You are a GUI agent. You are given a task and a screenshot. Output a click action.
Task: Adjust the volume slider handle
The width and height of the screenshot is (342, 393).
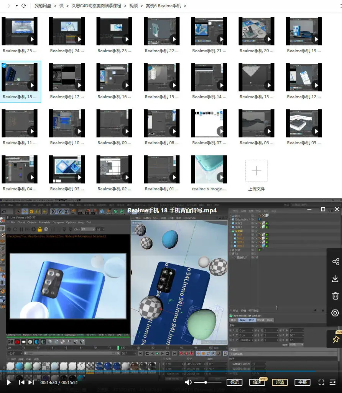(206, 382)
